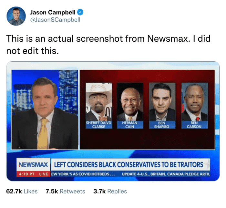Show the 3.7k Replies
Viewport: 226px width, 208px height.
(110, 192)
